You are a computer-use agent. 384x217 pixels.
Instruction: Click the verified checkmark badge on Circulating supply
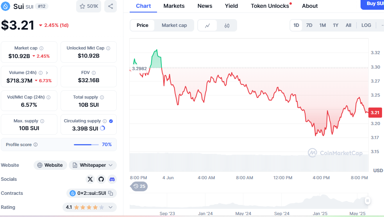111,121
